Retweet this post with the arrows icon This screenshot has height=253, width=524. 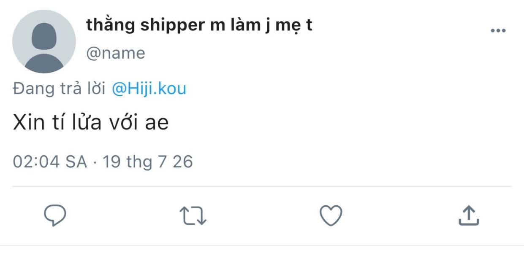point(193,216)
